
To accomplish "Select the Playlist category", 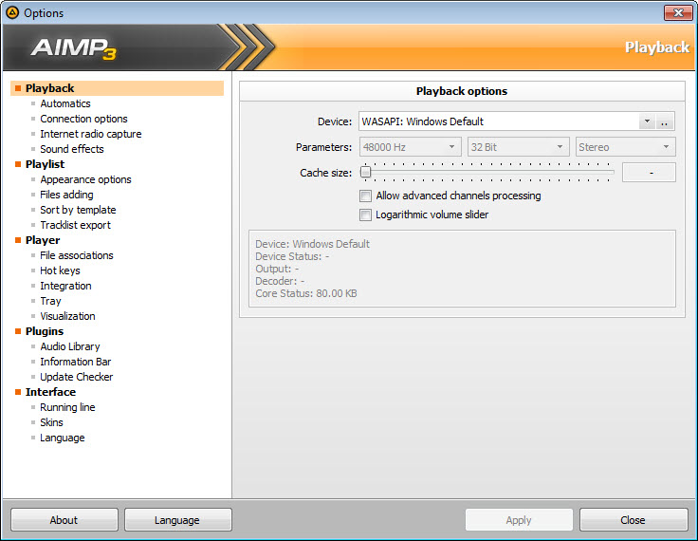I will (45, 164).
